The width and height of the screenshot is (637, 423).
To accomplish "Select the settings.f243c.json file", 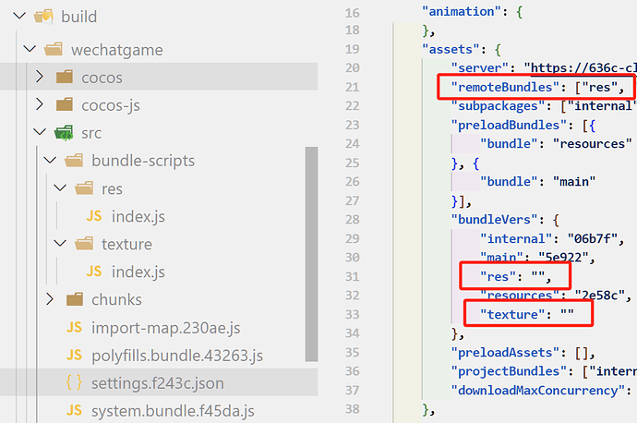I will pos(157,383).
